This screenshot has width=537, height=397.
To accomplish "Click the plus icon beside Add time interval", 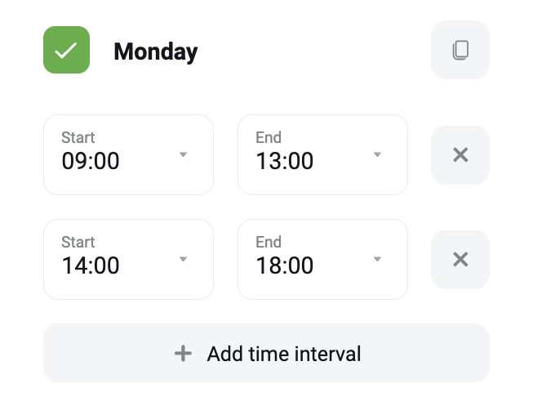I will 183,354.
